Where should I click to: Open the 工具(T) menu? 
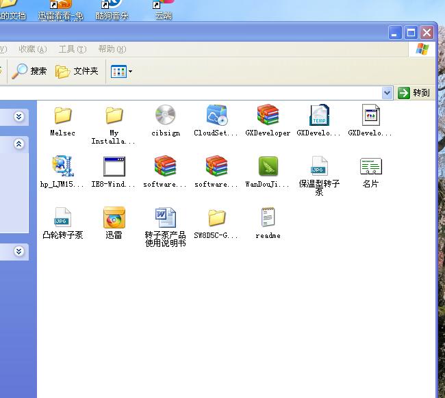(72, 49)
